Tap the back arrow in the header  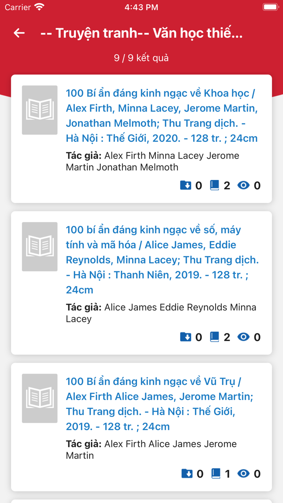click(19, 33)
